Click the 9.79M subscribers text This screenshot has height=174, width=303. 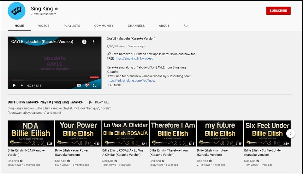(x=44, y=14)
